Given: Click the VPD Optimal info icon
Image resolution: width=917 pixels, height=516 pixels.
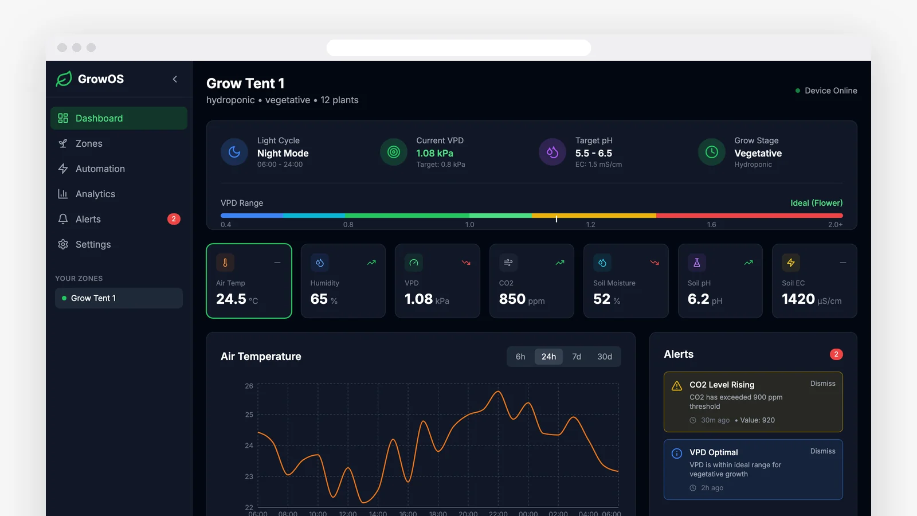Looking at the screenshot, I should [677, 454].
